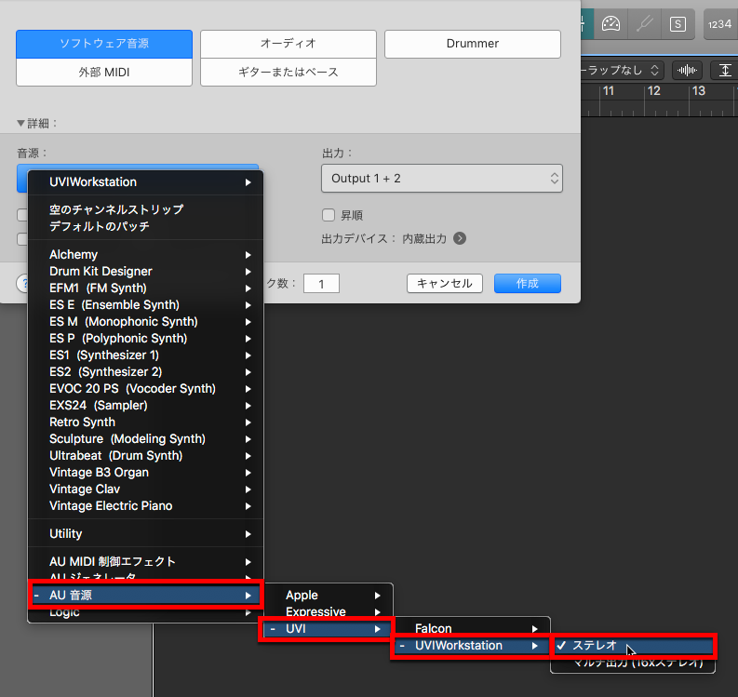Select the 外部 MIDI track type
The image size is (738, 697).
(x=104, y=72)
